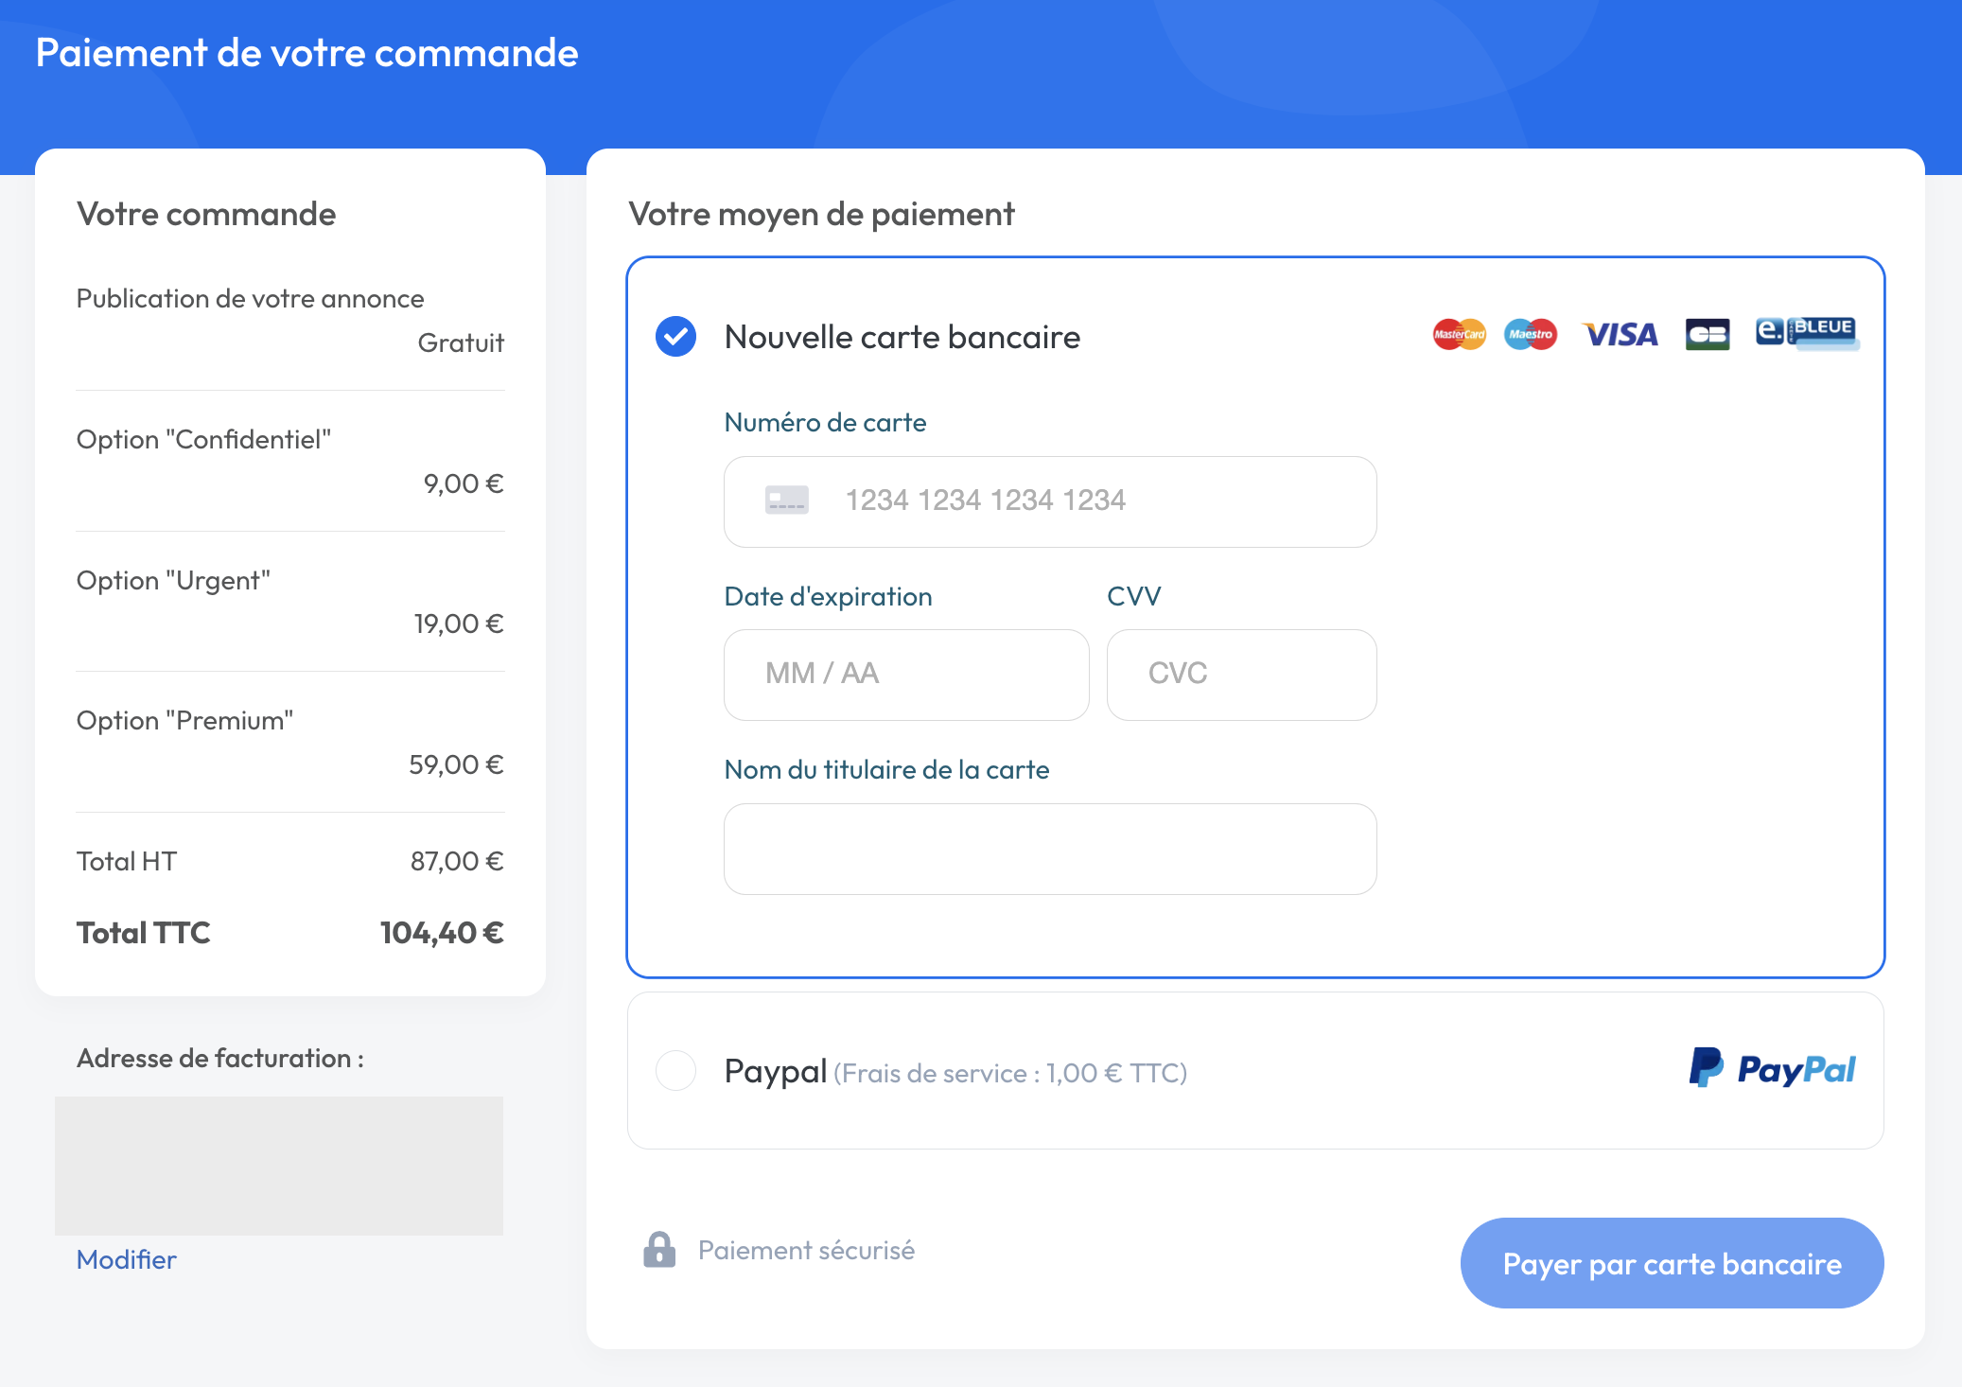
Task: Select the Paypal payment radio button
Action: tap(676, 1071)
